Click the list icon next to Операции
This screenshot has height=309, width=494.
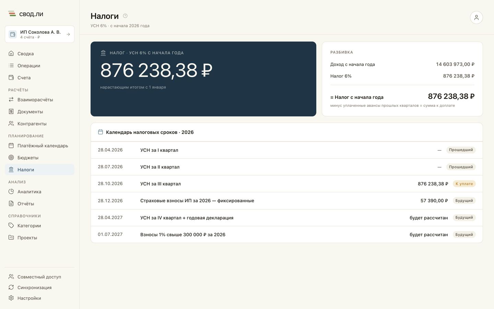coord(11,66)
